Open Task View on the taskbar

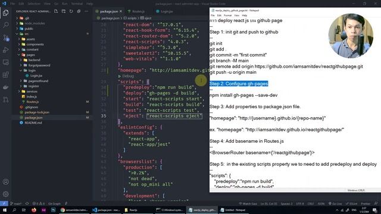(x=24, y=210)
